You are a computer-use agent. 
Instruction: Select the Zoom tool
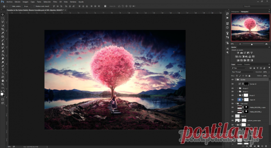pyautogui.click(x=2, y=84)
